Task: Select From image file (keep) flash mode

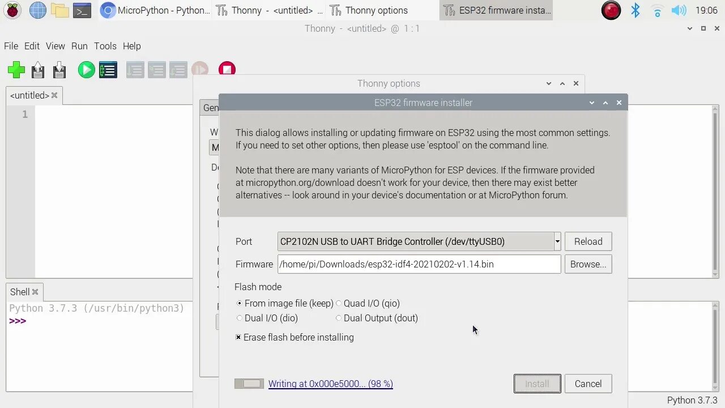Action: [285, 304]
